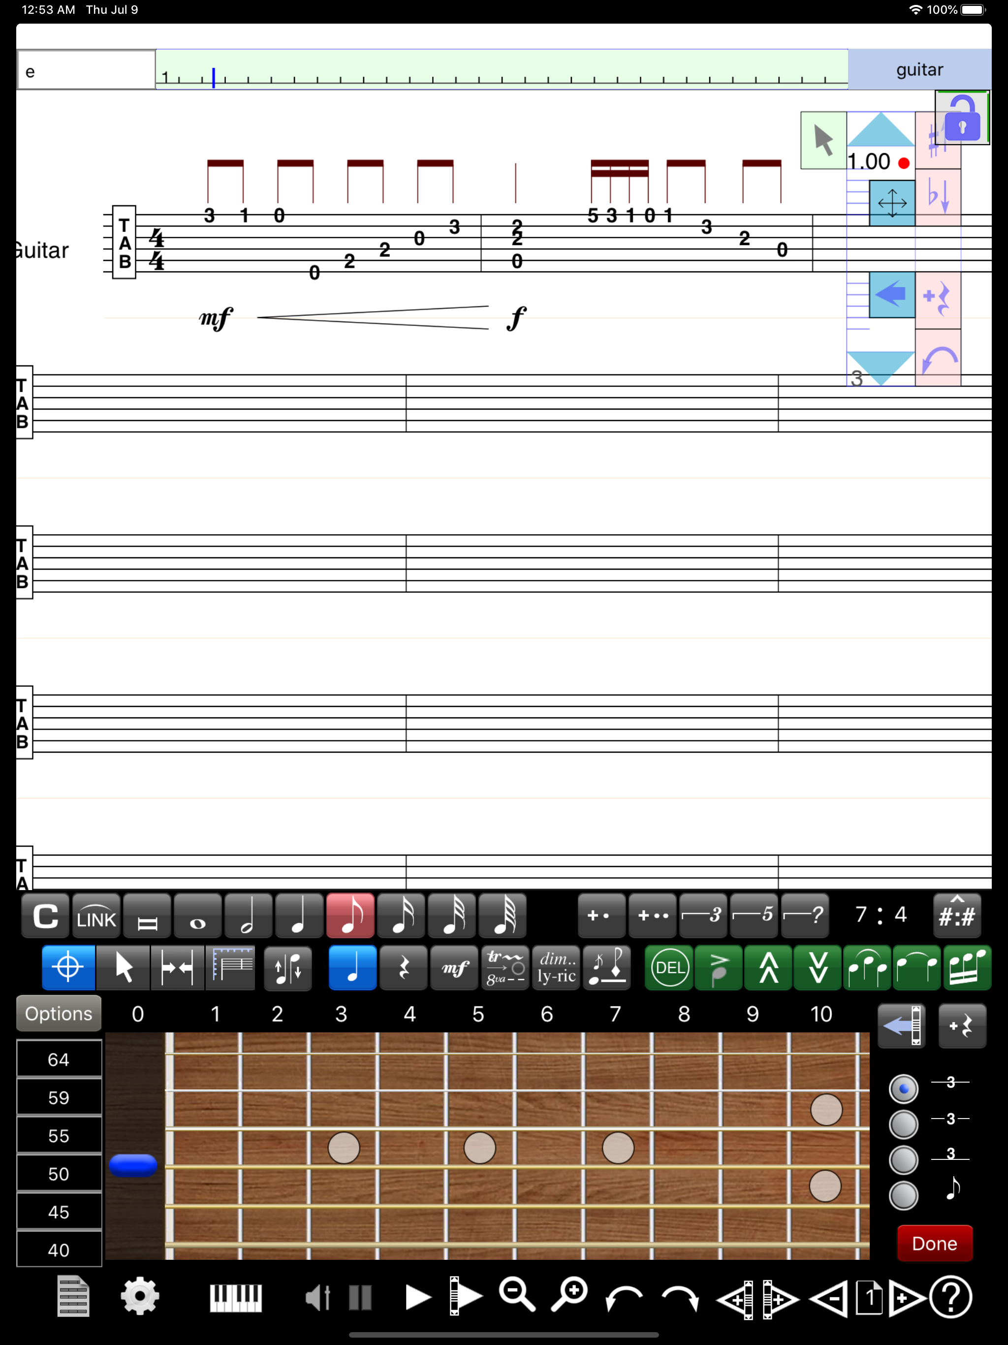Toggle the LINK button
The width and height of the screenshot is (1008, 1345).
(x=96, y=915)
